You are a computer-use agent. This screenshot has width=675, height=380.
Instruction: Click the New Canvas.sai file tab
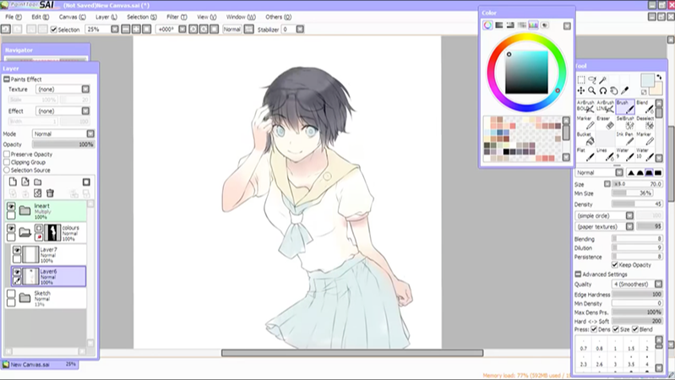(x=35, y=365)
